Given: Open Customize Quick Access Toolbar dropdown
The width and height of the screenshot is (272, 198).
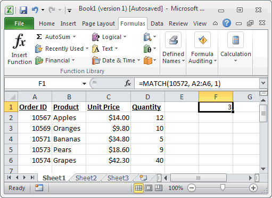Looking at the screenshot, I should 69,11.
